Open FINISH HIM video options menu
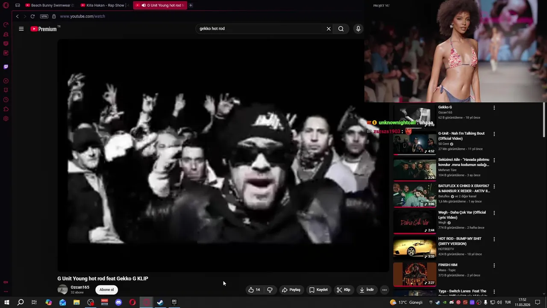547x308 pixels. pyautogui.click(x=494, y=266)
